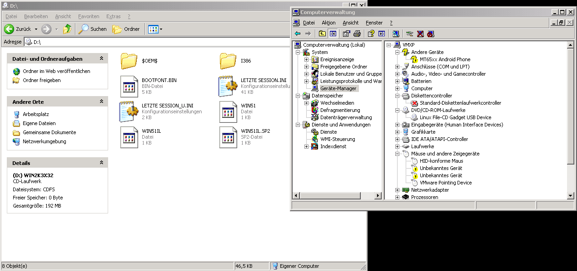Open Ansicht menu in Computerverwaltung
The height and width of the screenshot is (271, 577).
[351, 23]
